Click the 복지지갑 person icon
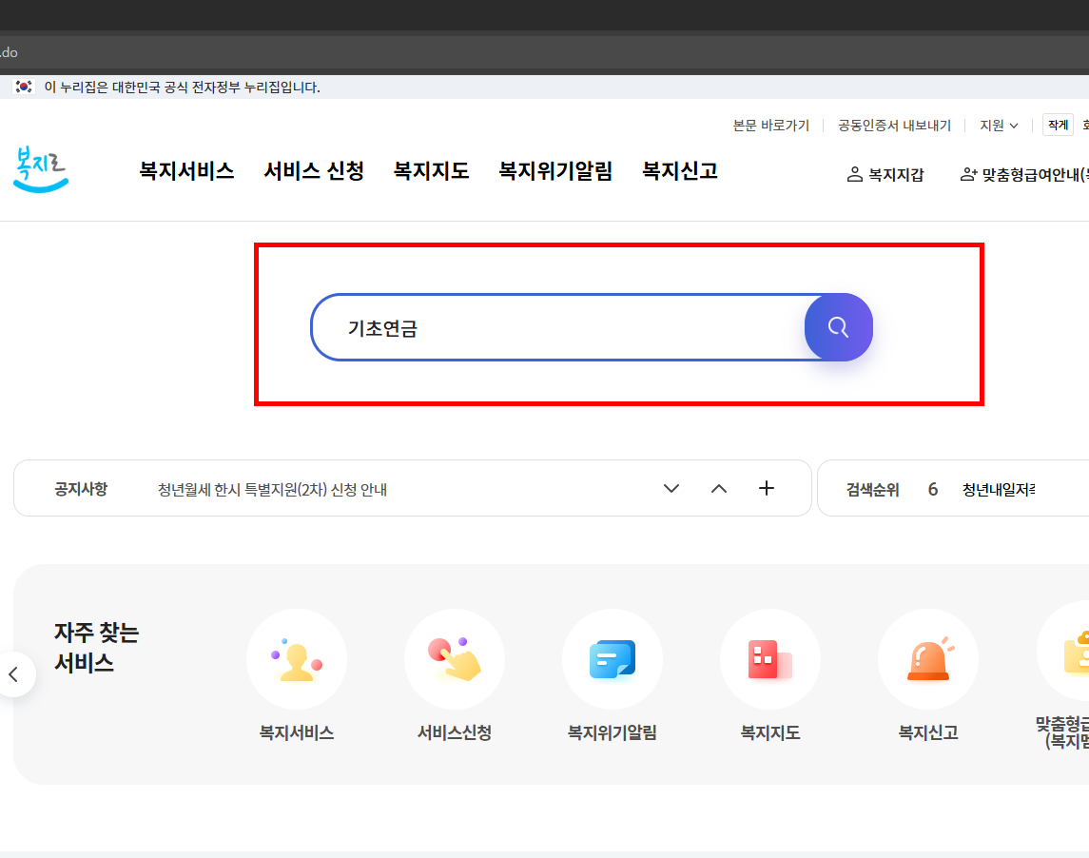Image resolution: width=1089 pixels, height=858 pixels. (x=852, y=174)
